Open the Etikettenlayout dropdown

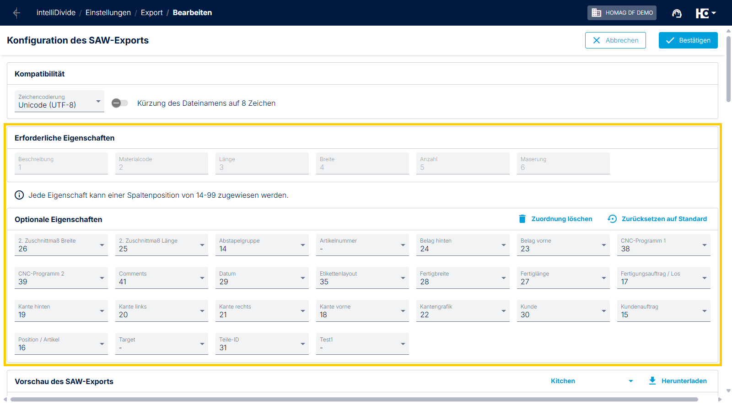(362, 278)
